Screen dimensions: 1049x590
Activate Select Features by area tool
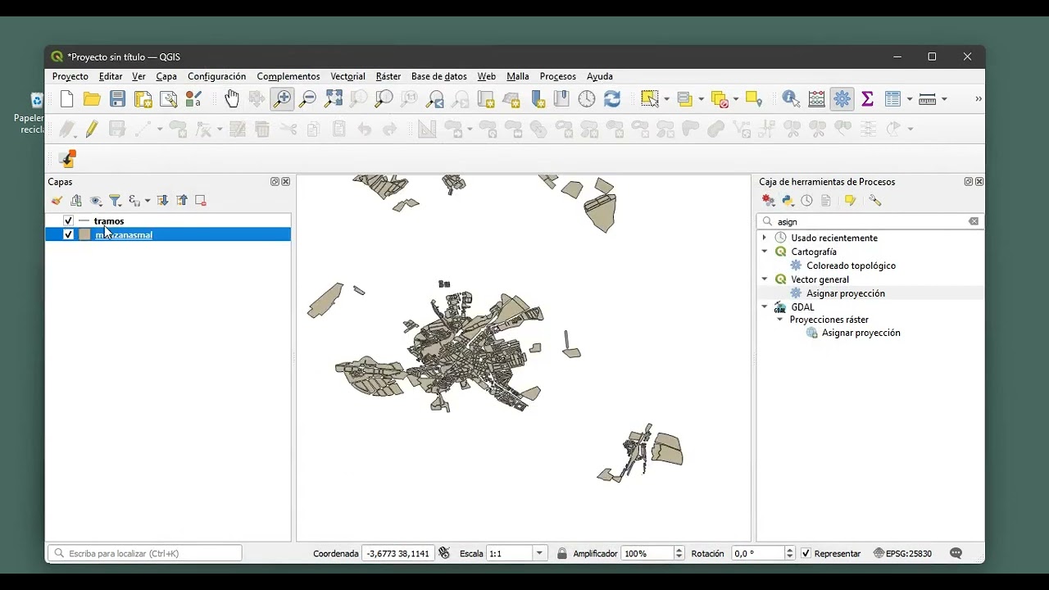[651, 99]
